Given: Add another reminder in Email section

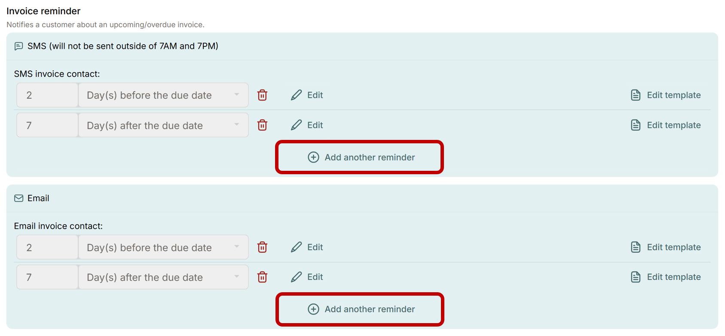Looking at the screenshot, I should click(361, 309).
